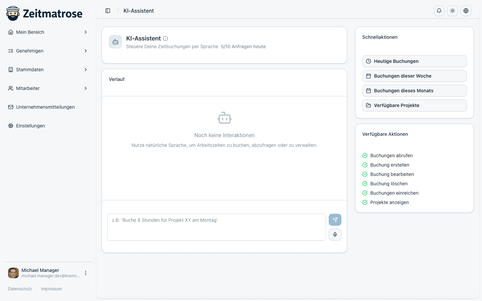Click Buchungen dieses Monats quick action
This screenshot has height=301, width=482.
414,91
